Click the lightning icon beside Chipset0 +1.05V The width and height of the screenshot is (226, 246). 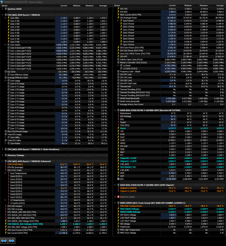118,158
